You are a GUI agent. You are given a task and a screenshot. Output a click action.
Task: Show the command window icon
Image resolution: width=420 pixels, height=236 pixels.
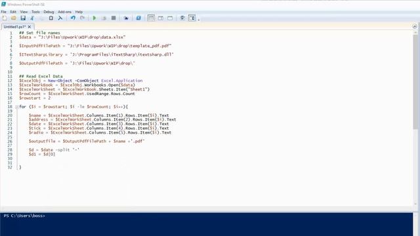click(x=182, y=18)
